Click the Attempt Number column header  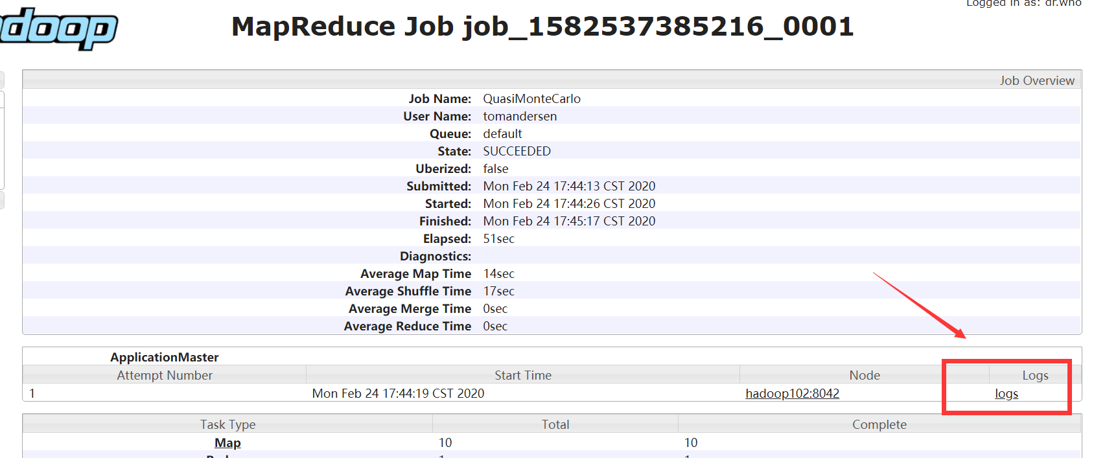click(x=165, y=375)
